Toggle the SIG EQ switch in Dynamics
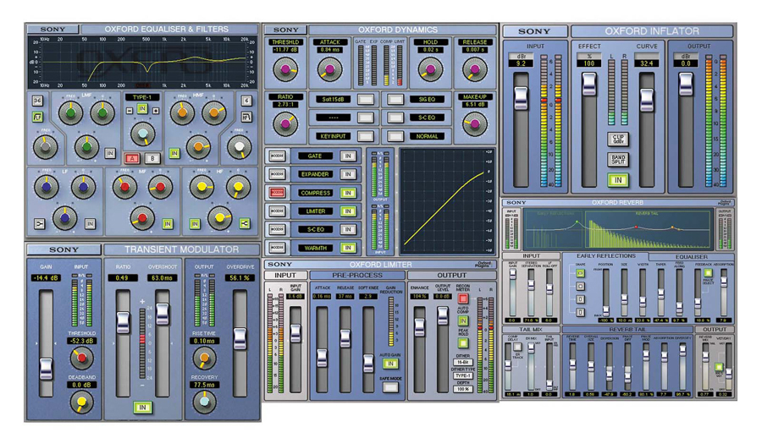The height and width of the screenshot is (438, 762). pos(395,100)
